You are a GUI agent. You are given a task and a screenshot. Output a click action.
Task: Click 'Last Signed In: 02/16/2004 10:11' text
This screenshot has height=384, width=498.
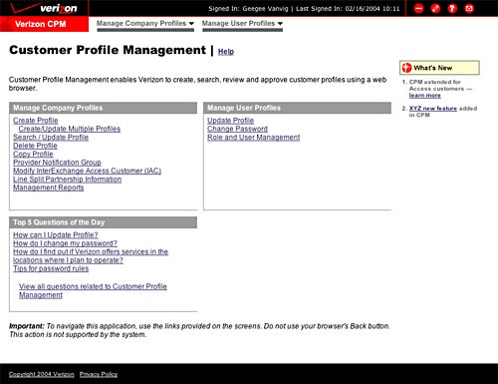348,9
